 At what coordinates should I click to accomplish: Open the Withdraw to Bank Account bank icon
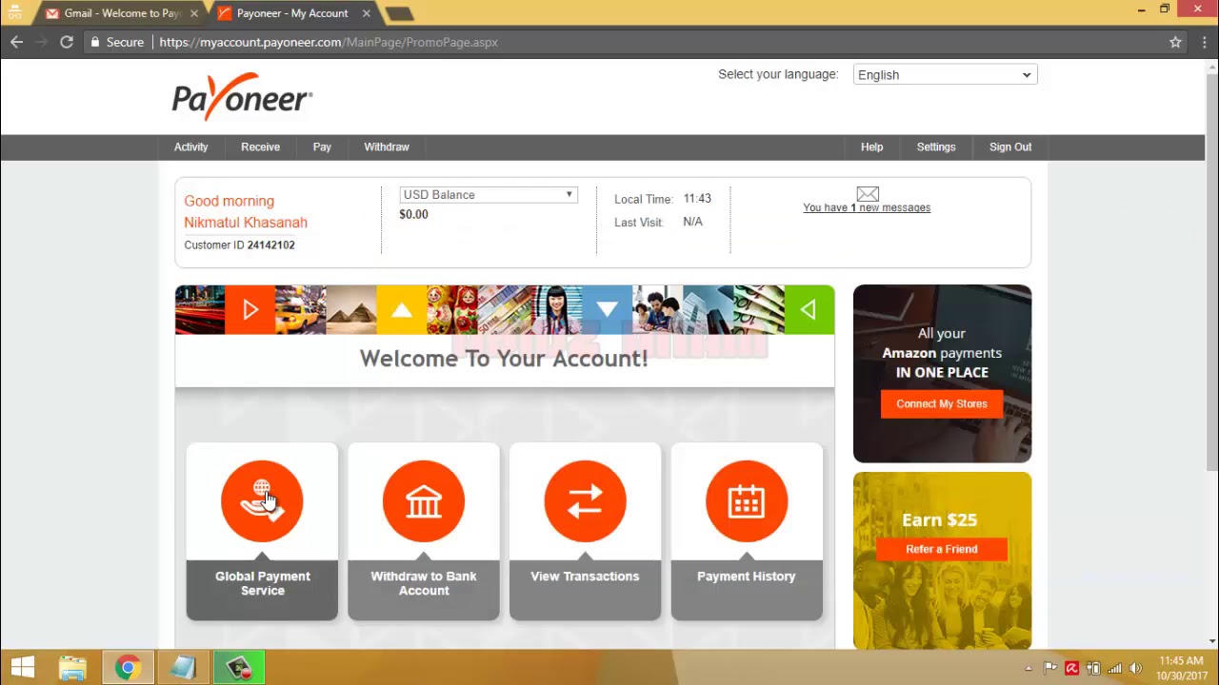pyautogui.click(x=424, y=501)
